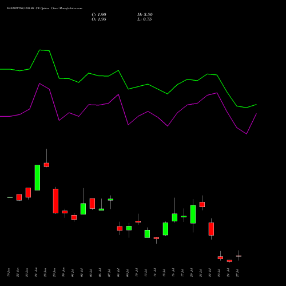Select the low value 'L: 0.75'
This screenshot has width=286, height=286.
145,19
